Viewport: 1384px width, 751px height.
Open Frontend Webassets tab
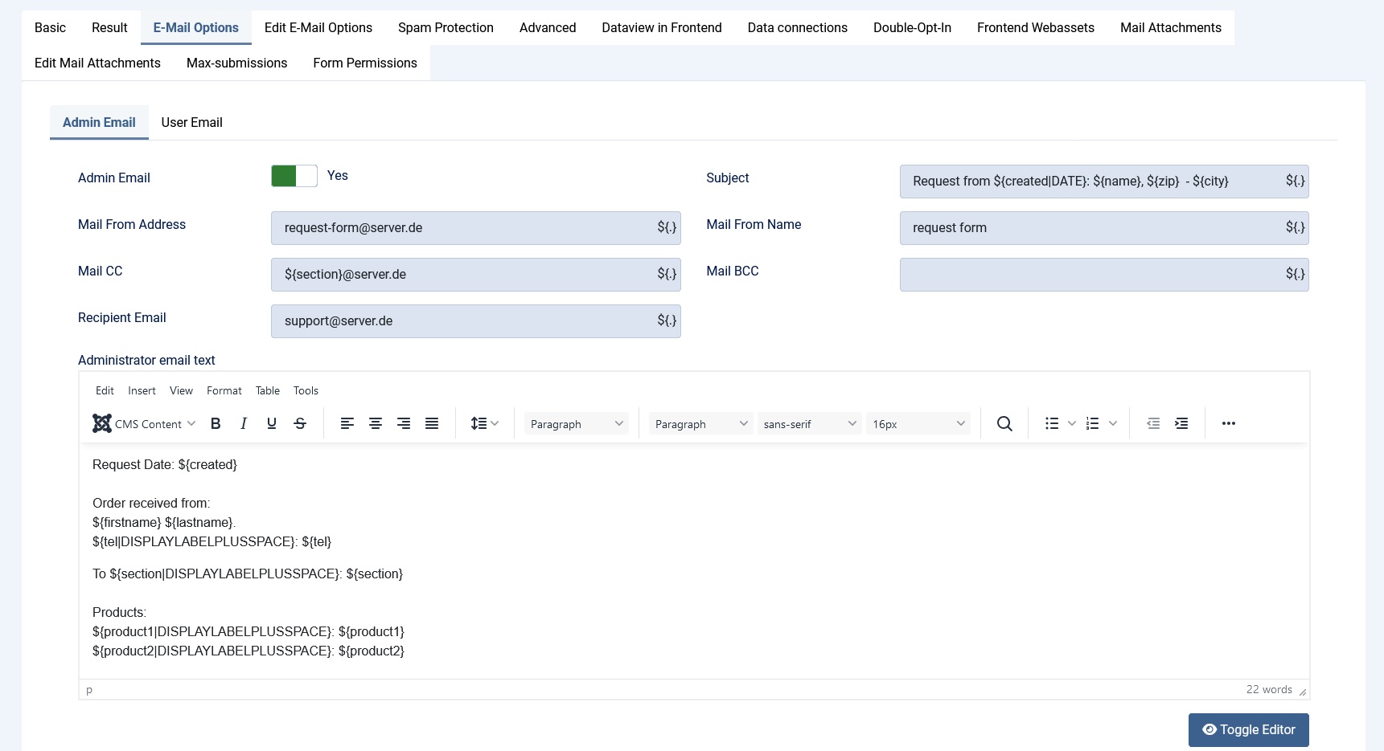pyautogui.click(x=1036, y=27)
